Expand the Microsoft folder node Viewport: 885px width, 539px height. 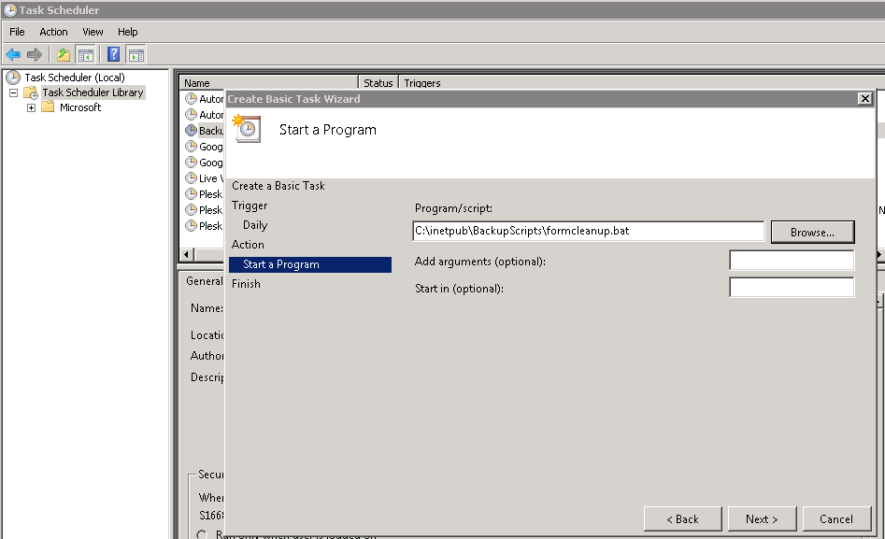(x=31, y=107)
